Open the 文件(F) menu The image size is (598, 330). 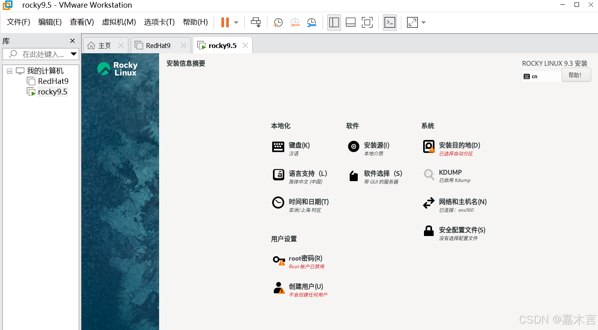click(19, 22)
